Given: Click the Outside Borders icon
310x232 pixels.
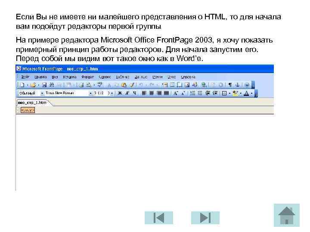Looking at the screenshot, I should 224,93.
